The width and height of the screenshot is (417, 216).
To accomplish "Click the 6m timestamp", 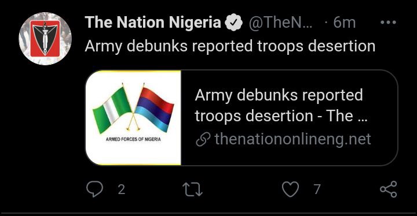I will [x=345, y=23].
